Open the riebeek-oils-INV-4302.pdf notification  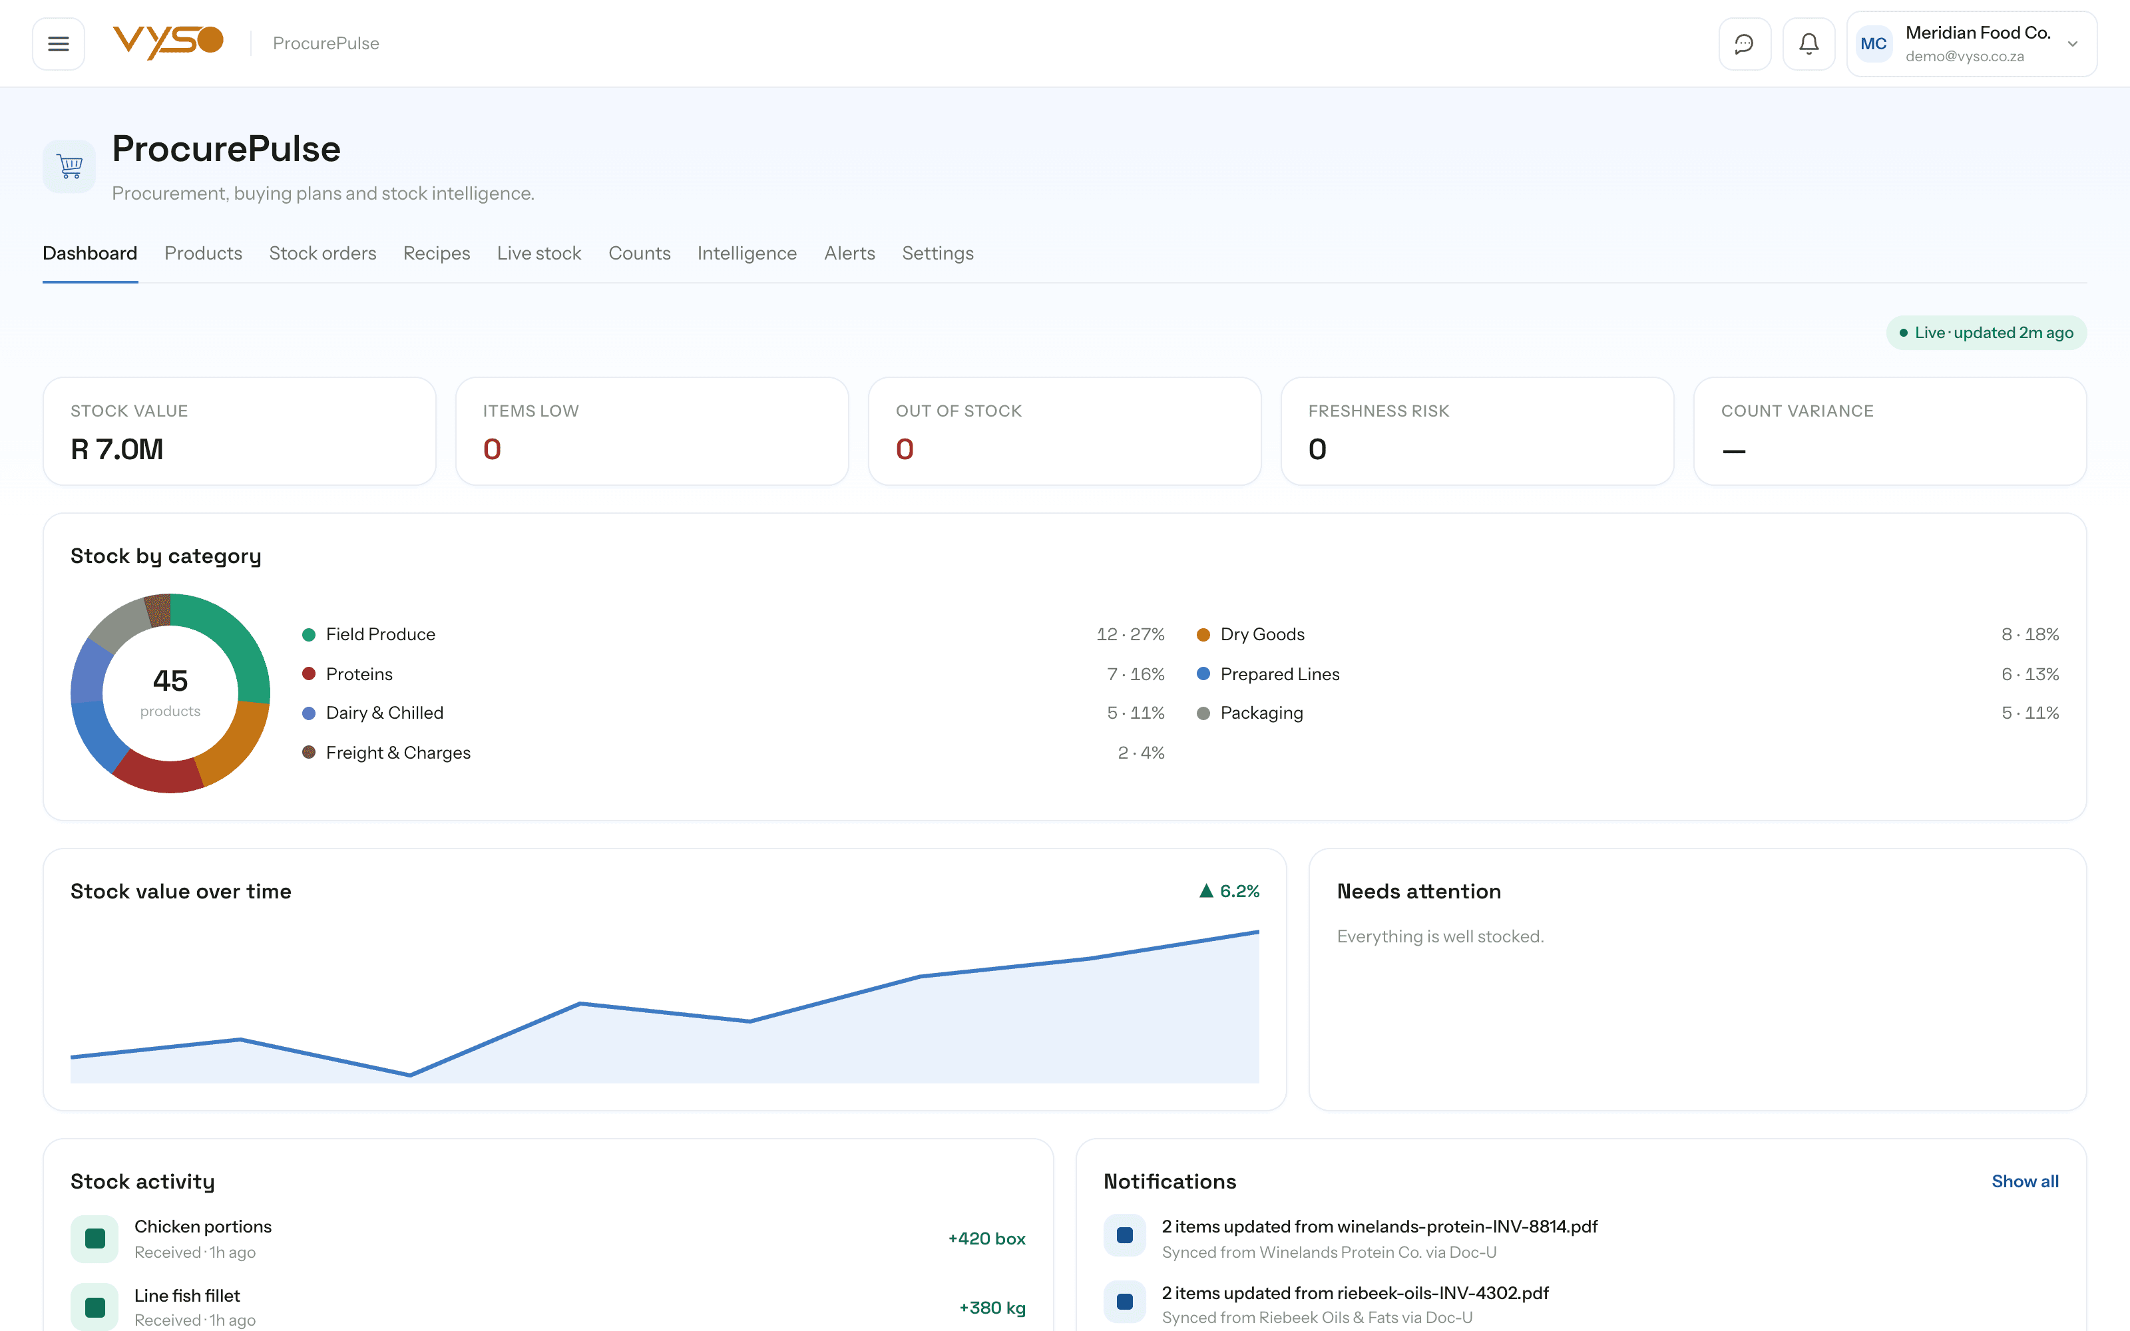click(1581, 1304)
